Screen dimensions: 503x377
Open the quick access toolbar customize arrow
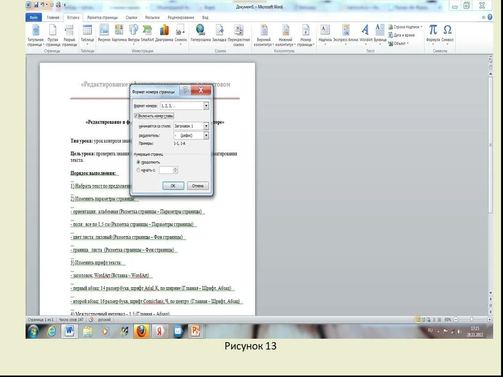65,5
